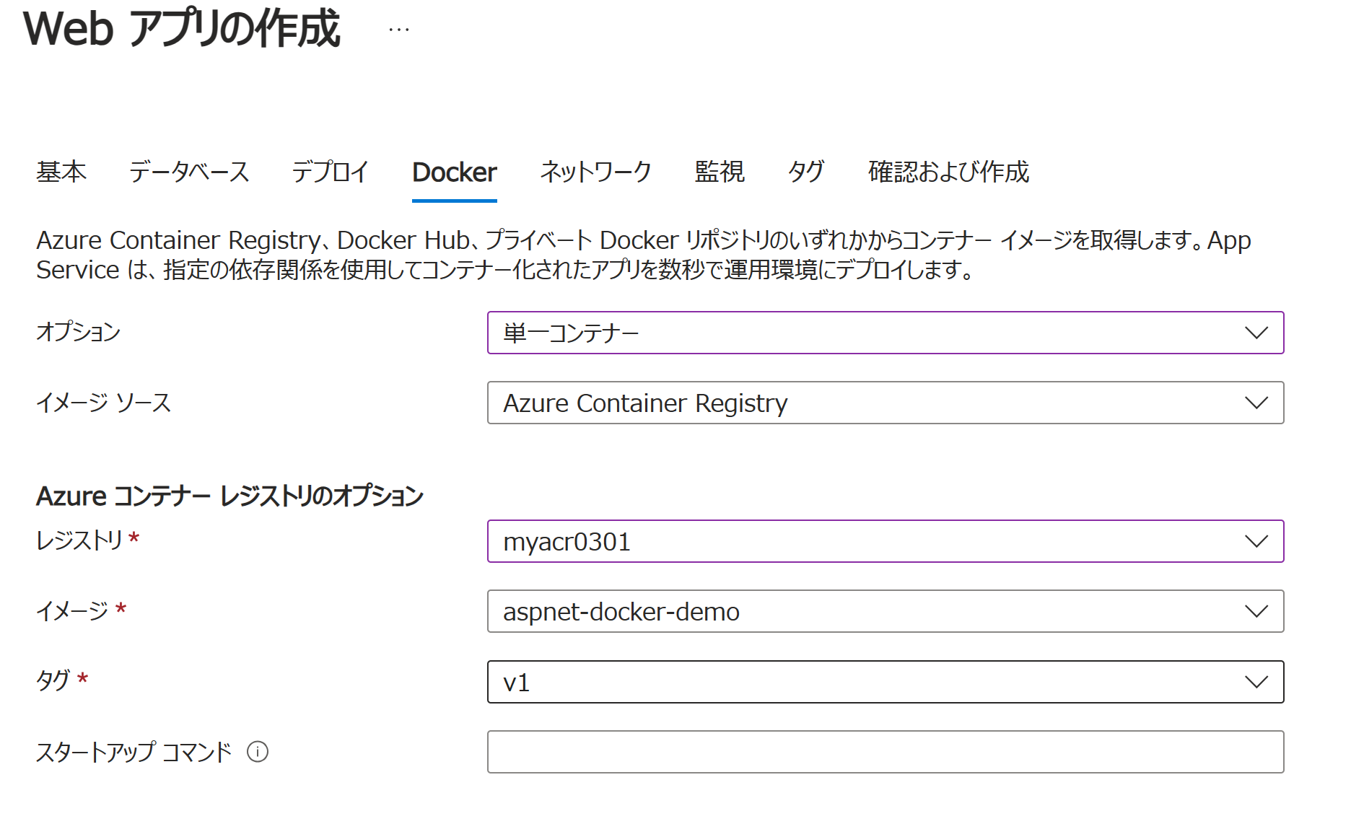Switch to the 基本 tab

[61, 172]
